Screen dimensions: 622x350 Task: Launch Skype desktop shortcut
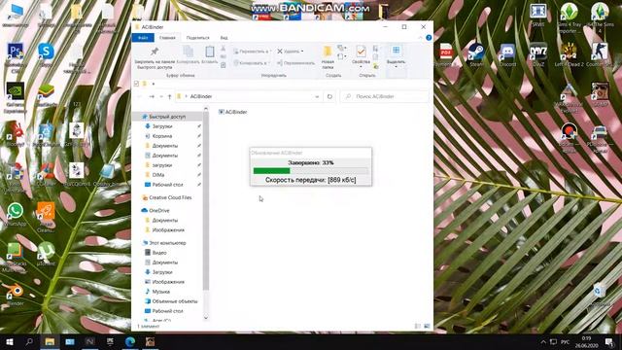[46, 52]
